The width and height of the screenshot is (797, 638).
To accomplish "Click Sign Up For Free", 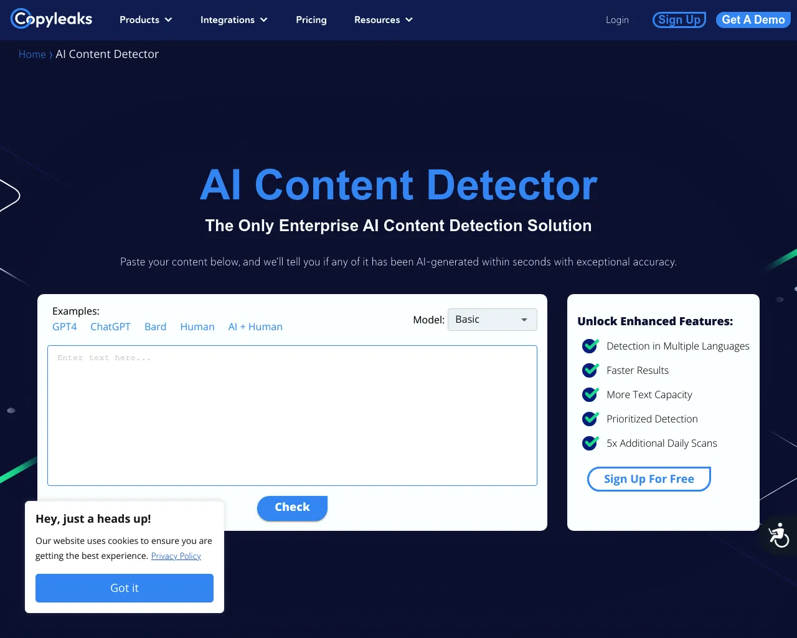I will (648, 478).
